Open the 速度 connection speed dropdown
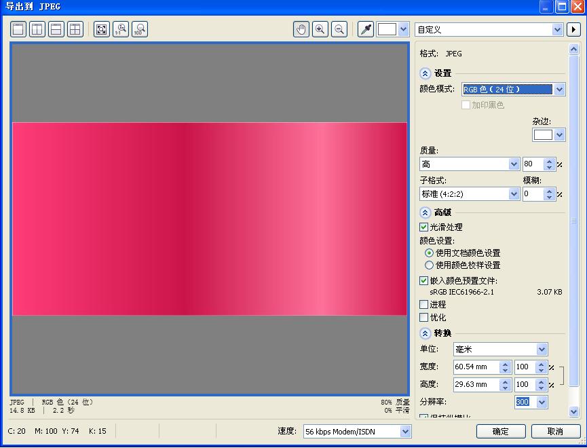587x448 pixels. [406, 431]
